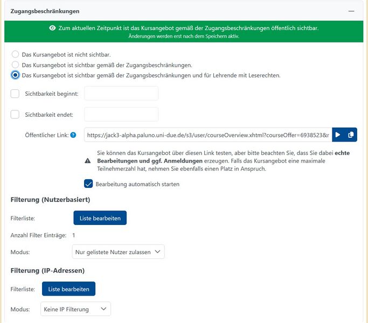Uncheck 'Bearbeitung automatisch starten'

click(89, 184)
